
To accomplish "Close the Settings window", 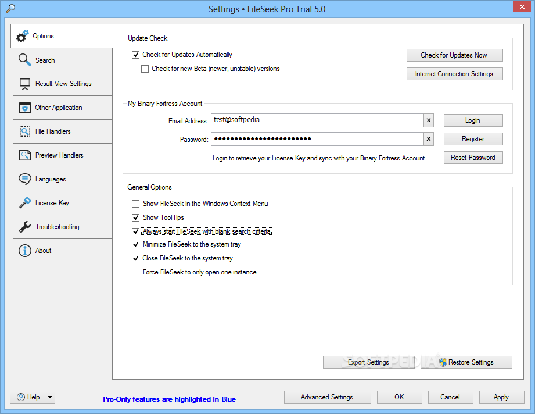I will pos(522,6).
